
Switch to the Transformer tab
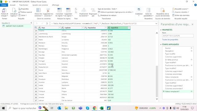tap(24, 5)
